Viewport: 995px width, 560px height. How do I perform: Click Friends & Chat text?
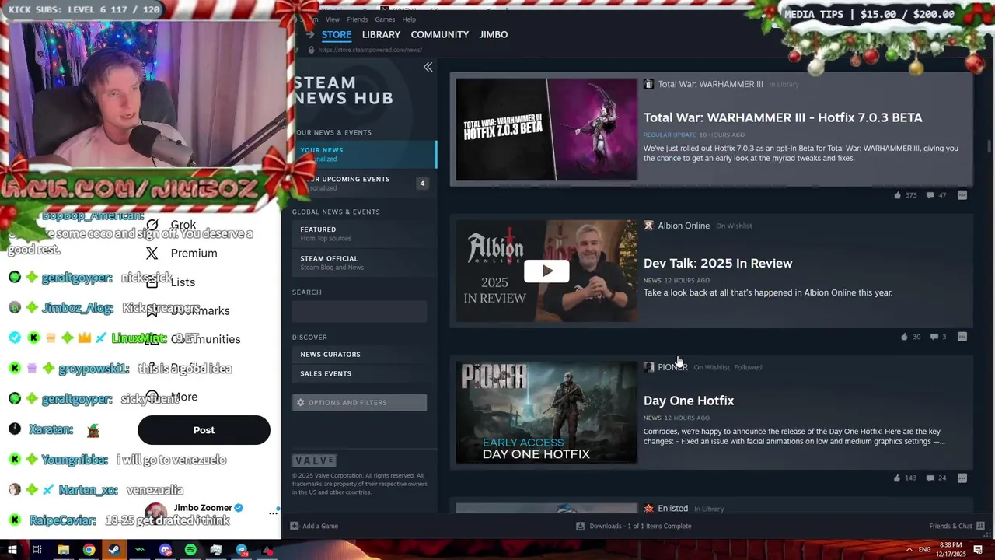(950, 526)
